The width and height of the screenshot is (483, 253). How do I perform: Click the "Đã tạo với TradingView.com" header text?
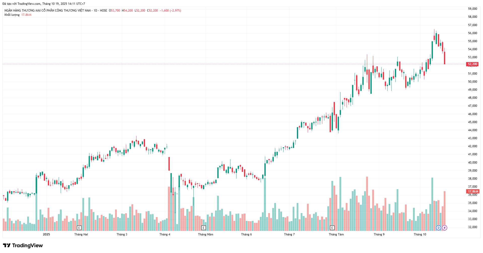[x=22, y=4]
